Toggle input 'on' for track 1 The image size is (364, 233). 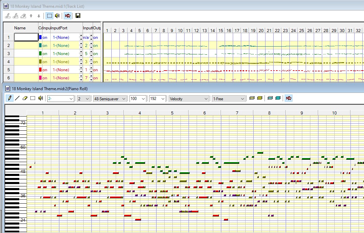[45, 37]
